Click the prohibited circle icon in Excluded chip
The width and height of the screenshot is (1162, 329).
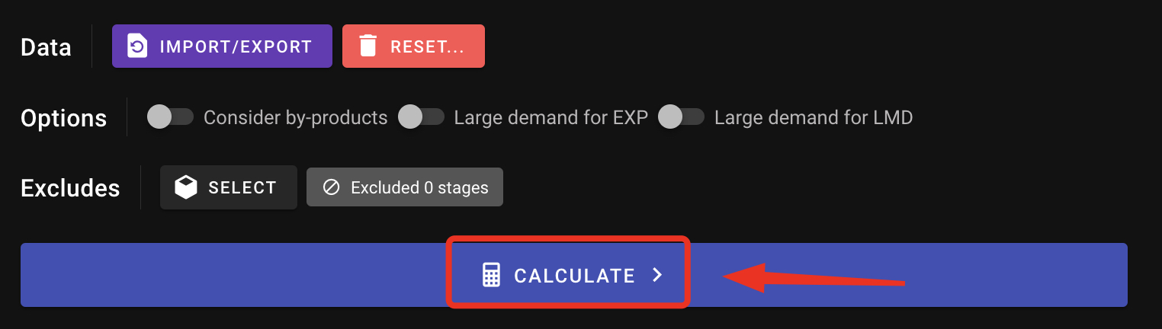click(331, 187)
